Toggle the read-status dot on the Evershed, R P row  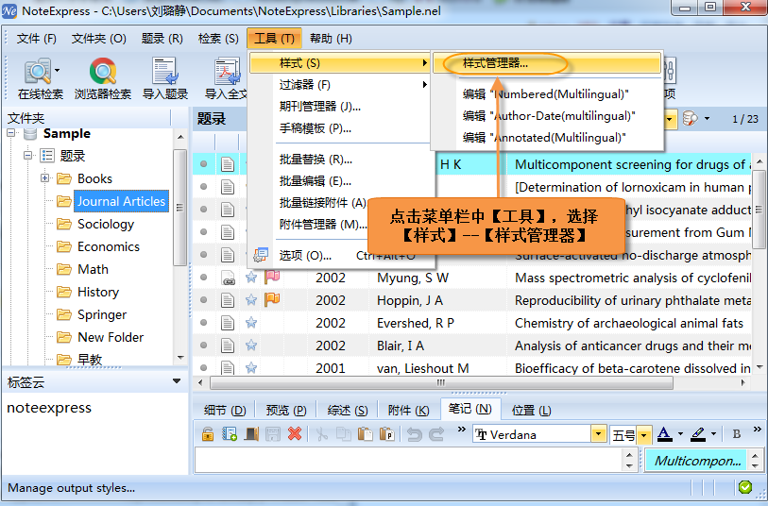click(x=204, y=323)
